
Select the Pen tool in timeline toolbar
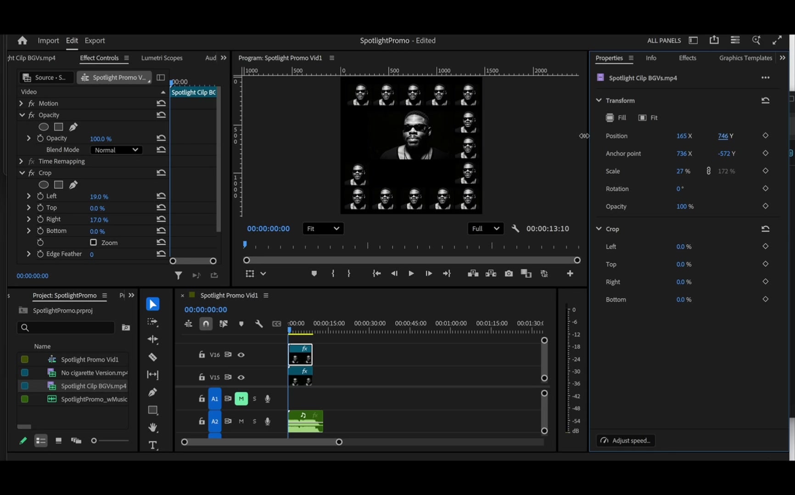click(x=153, y=392)
